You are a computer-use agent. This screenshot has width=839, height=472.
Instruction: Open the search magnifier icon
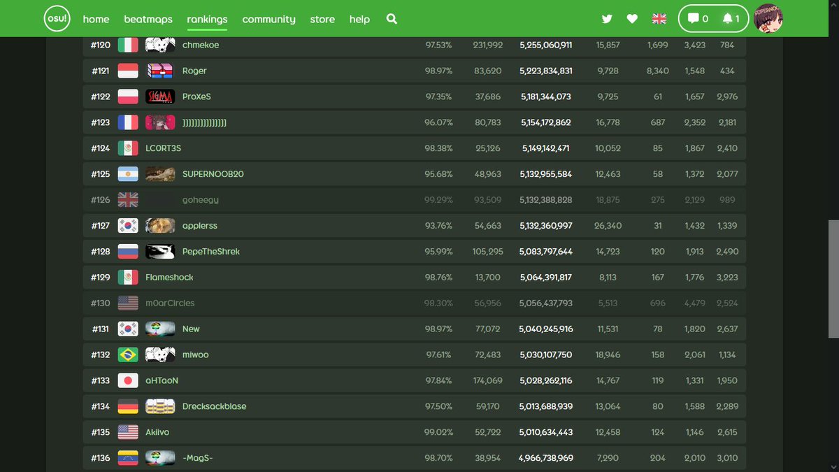tap(392, 19)
